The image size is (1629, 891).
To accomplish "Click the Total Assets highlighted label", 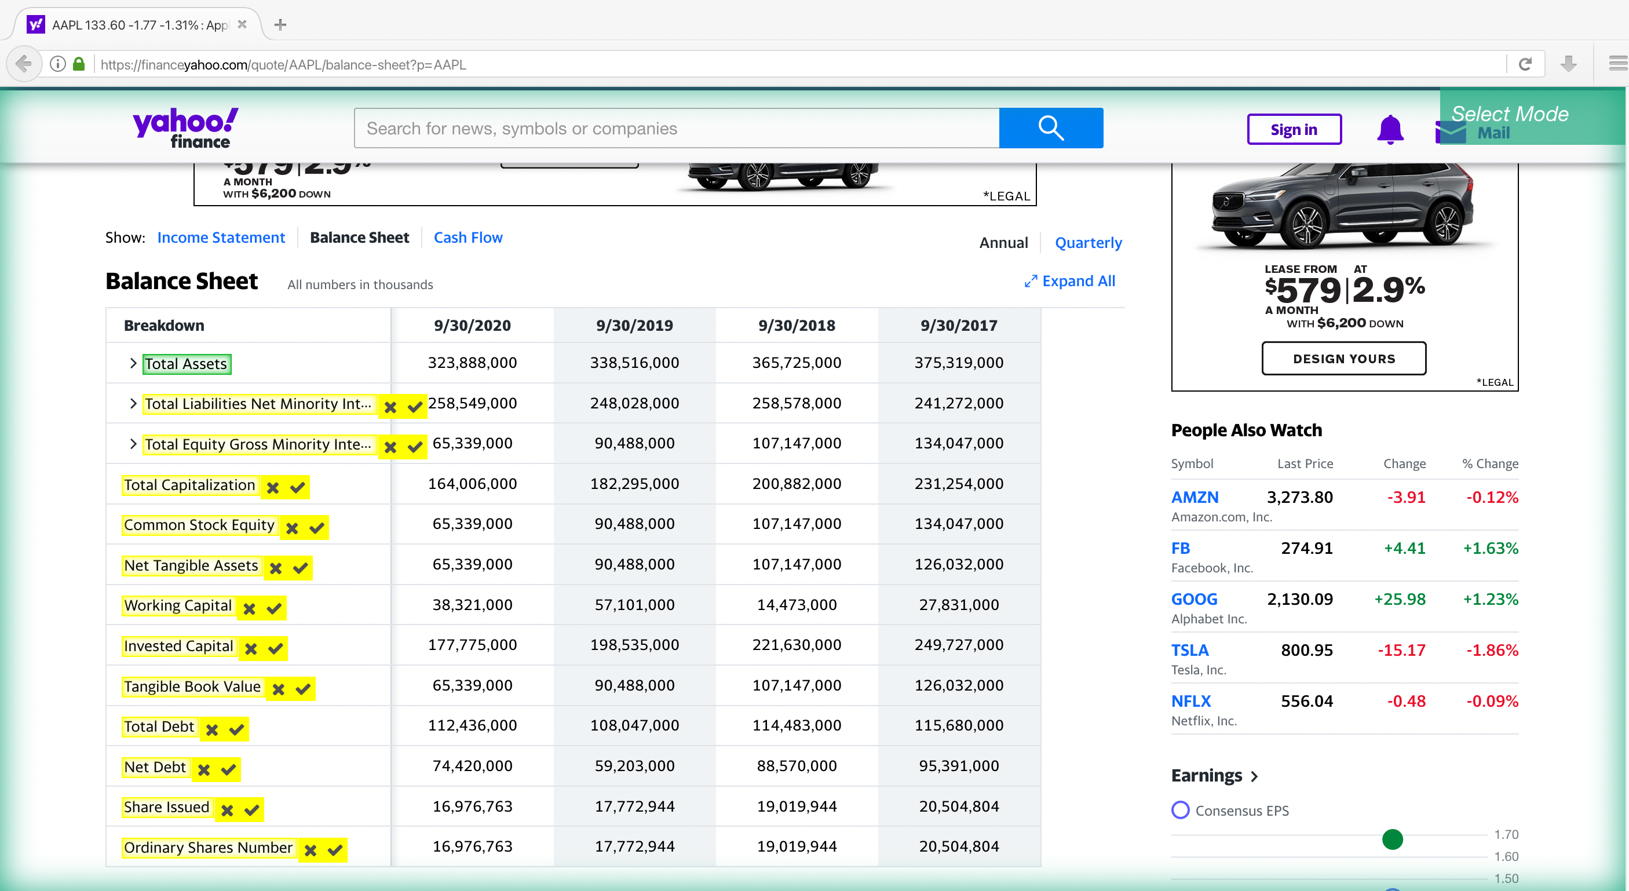I will pos(187,364).
